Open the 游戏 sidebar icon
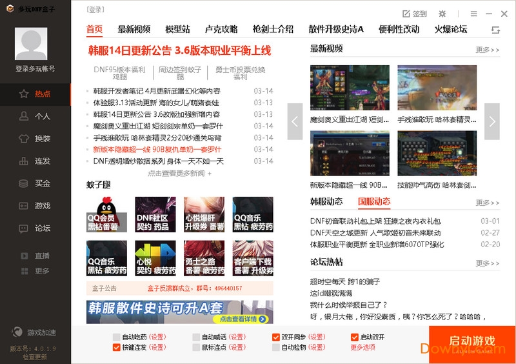Viewport: 516px width, 364px height. pos(24,206)
